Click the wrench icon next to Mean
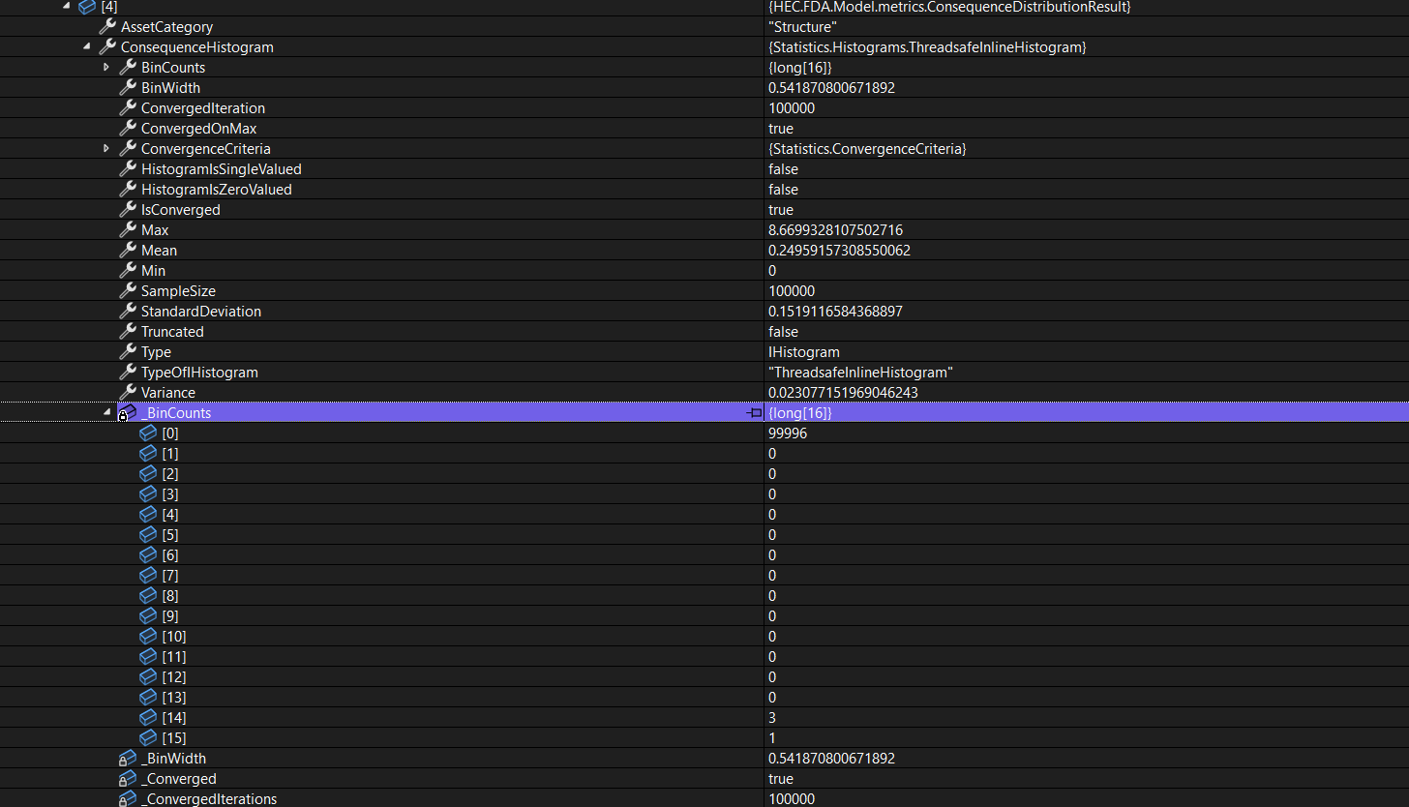This screenshot has width=1409, height=807. (x=127, y=250)
